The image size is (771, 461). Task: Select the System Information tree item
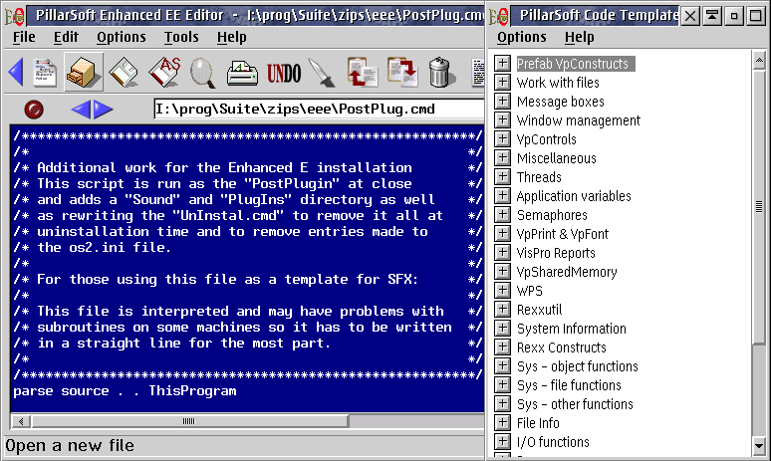coord(572,329)
